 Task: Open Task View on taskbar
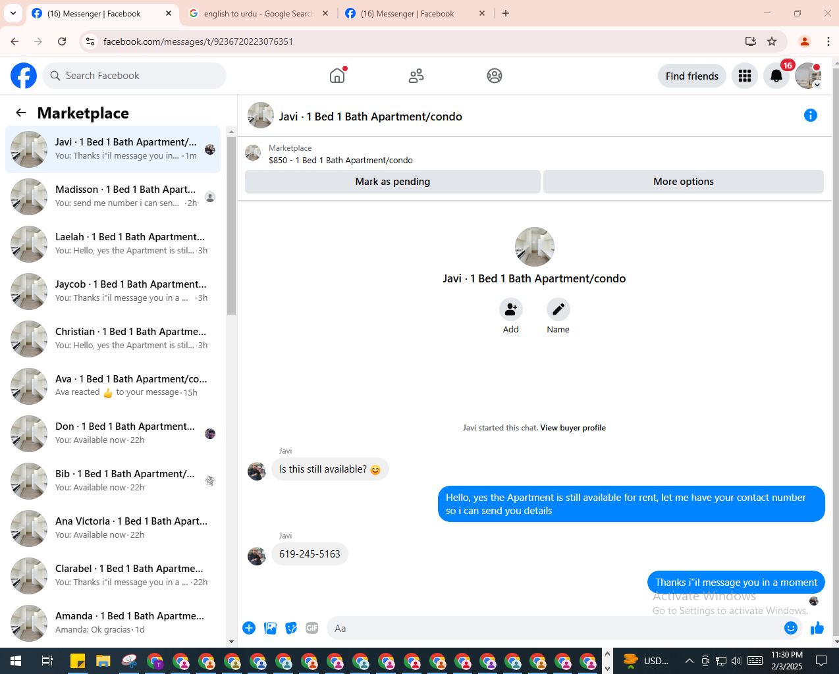pos(47,661)
